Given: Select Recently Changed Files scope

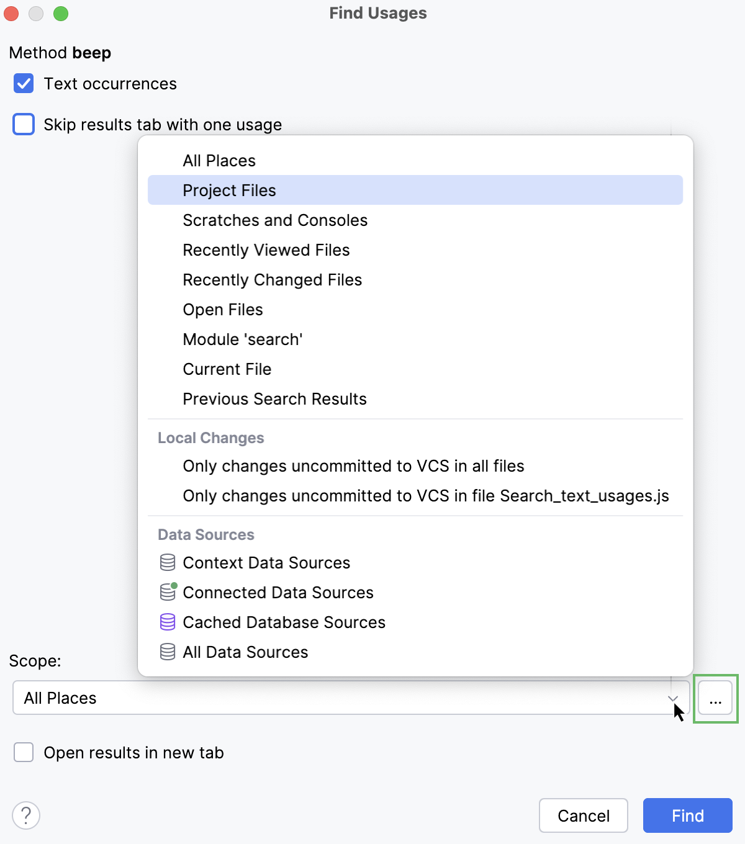Looking at the screenshot, I should pyautogui.click(x=272, y=279).
